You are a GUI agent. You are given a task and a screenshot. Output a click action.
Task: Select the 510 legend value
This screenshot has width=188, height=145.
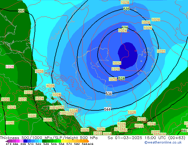pos(31,144)
